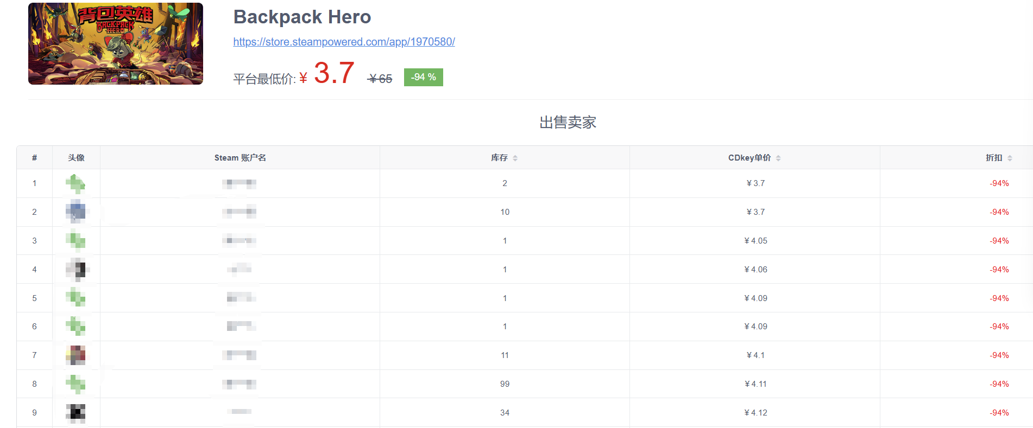Sort by 折扣 discount column arrows
1033x428 pixels.
click(x=1009, y=158)
